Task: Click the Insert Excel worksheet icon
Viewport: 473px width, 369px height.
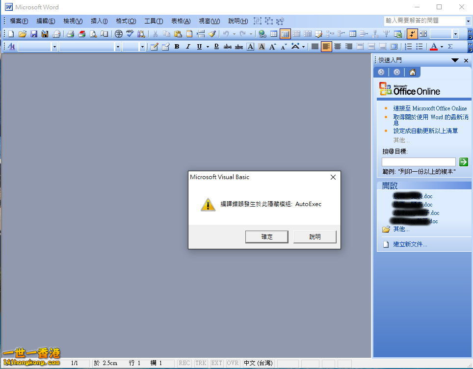Action: (398, 34)
